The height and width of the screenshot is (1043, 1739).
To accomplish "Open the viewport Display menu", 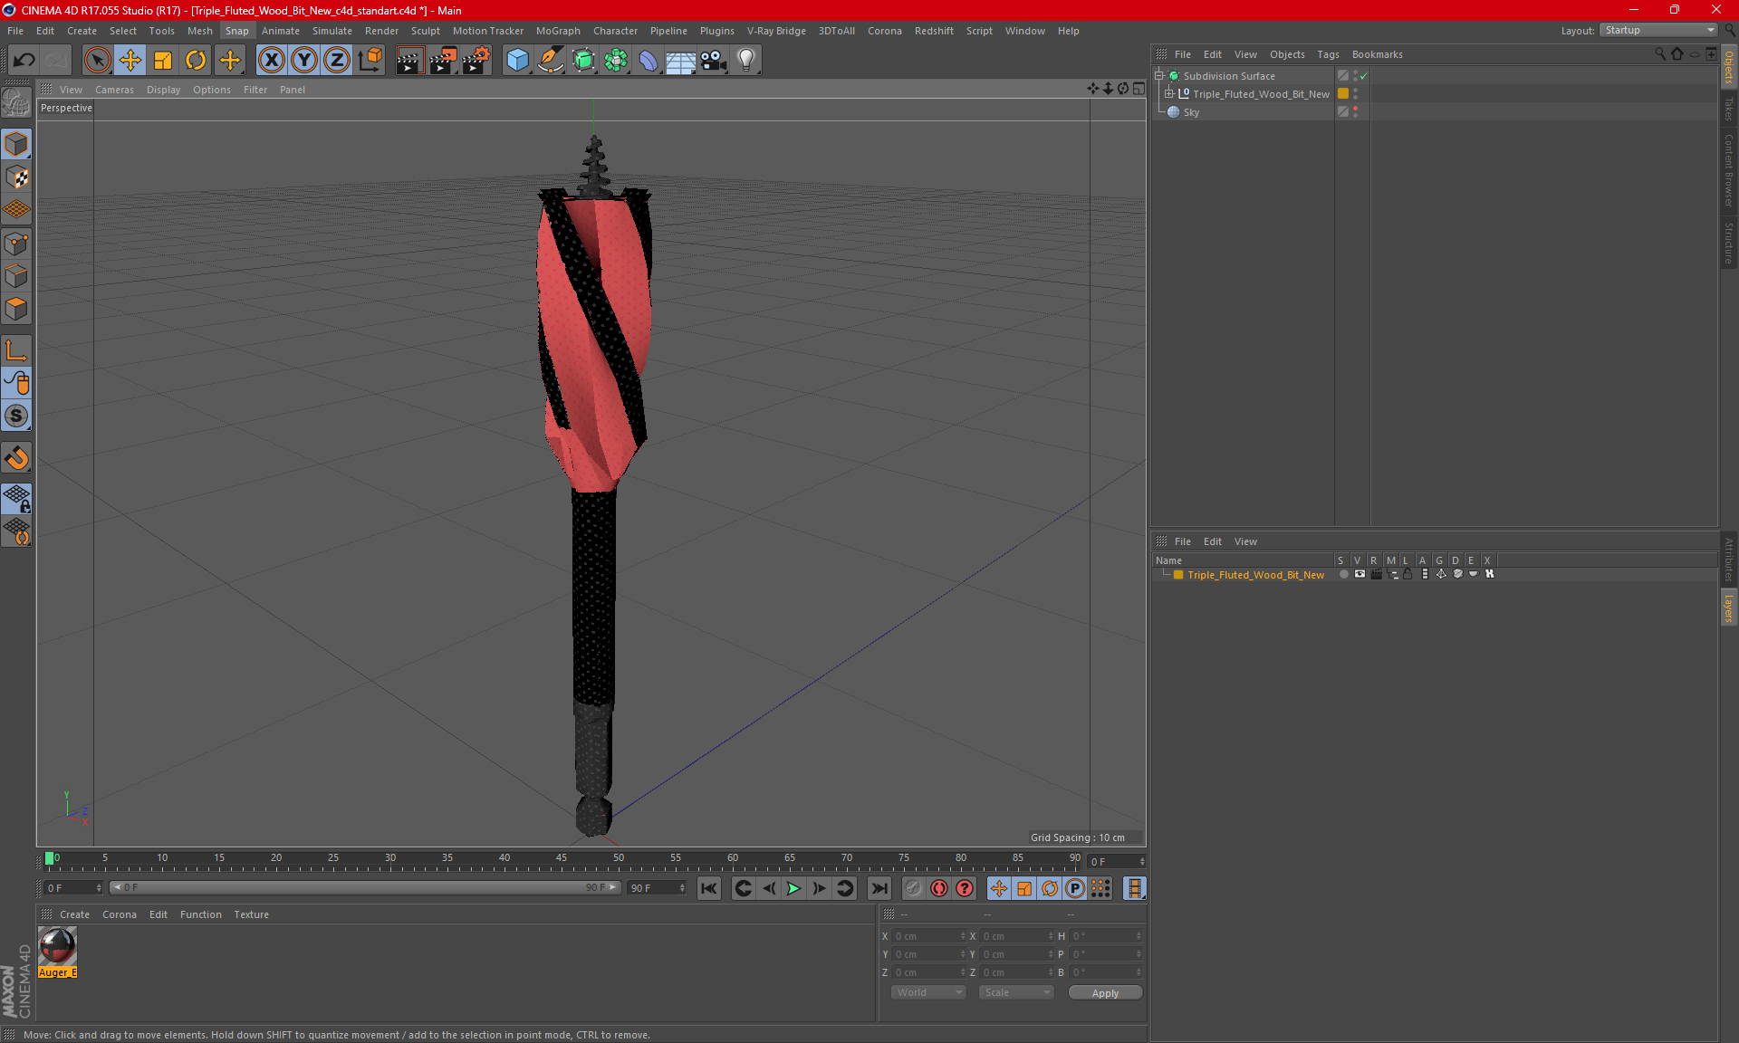I will 163,90.
